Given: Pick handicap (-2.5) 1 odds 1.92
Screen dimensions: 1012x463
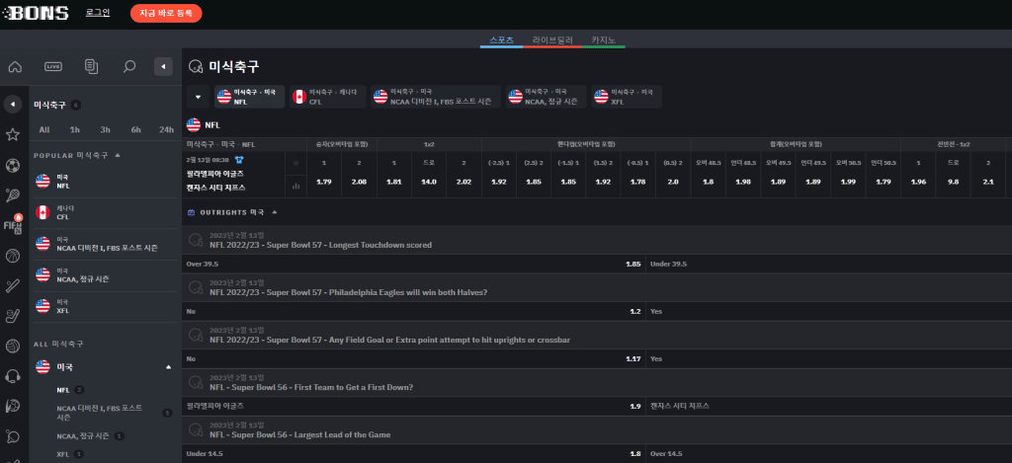Looking at the screenshot, I should tap(499, 183).
